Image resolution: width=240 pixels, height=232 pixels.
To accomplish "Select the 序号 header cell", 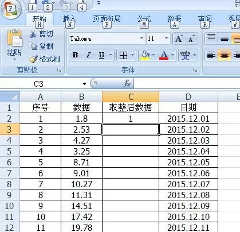I will [x=41, y=107].
